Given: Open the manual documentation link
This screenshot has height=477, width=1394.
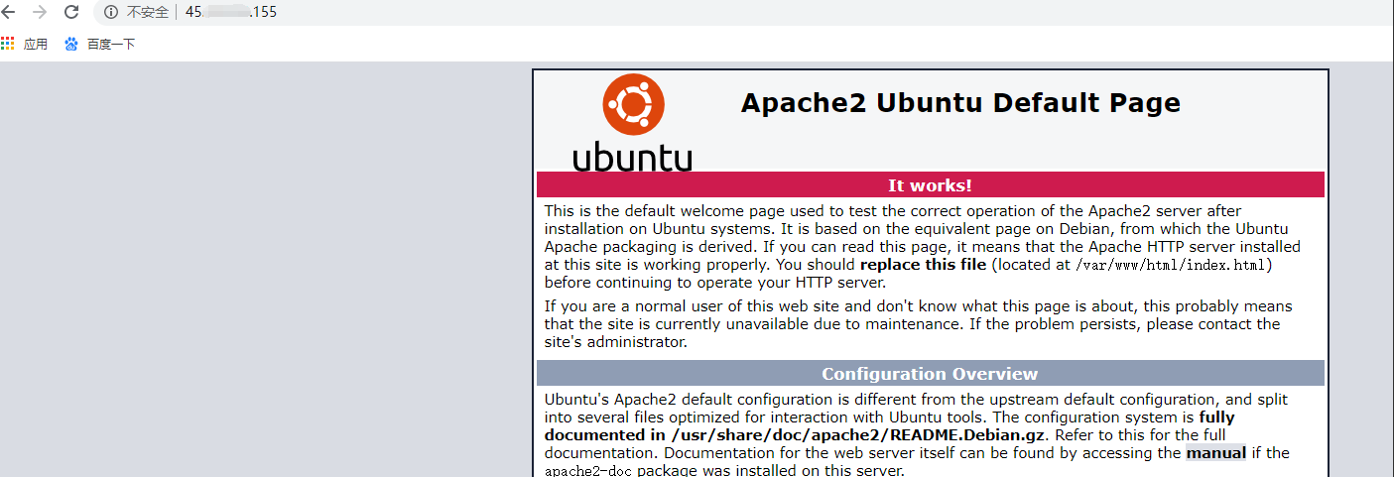Looking at the screenshot, I should pyautogui.click(x=1215, y=453).
